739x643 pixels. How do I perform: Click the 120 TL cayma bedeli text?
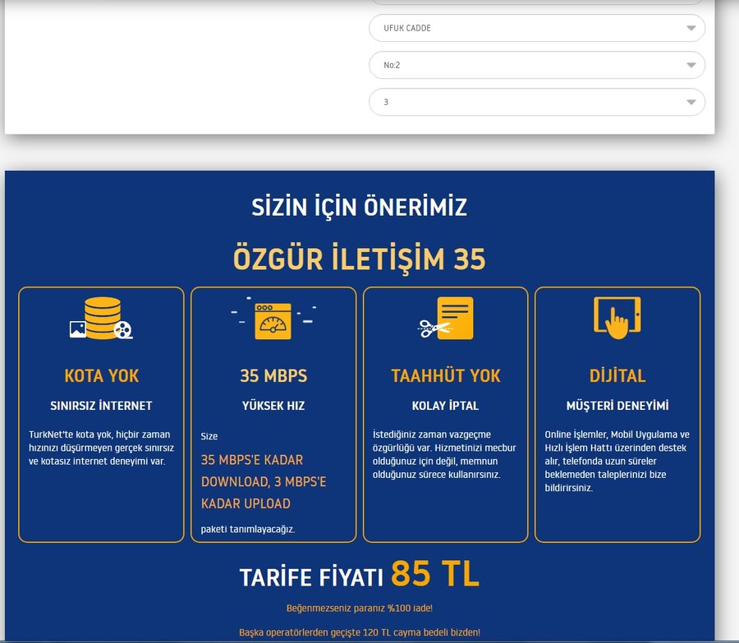coord(359,632)
